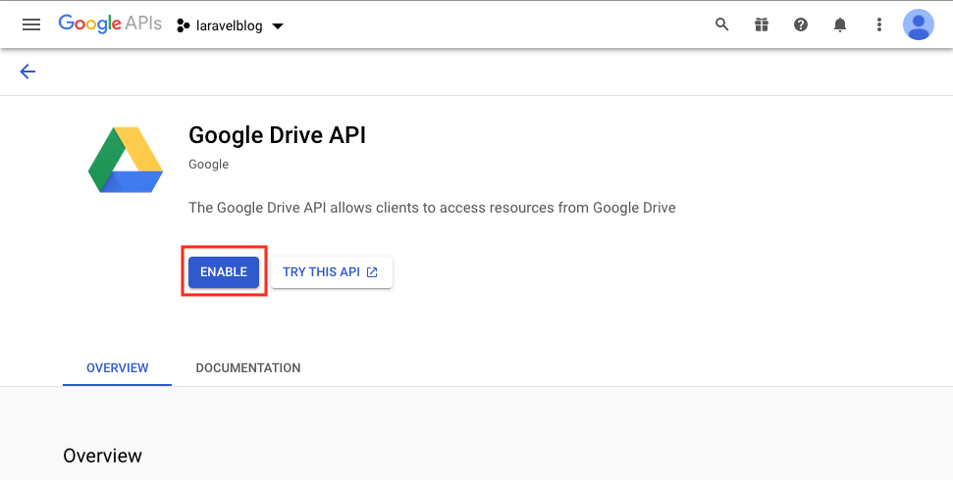The height and width of the screenshot is (480, 953).
Task: Click the Google APIs logo
Action: click(110, 24)
